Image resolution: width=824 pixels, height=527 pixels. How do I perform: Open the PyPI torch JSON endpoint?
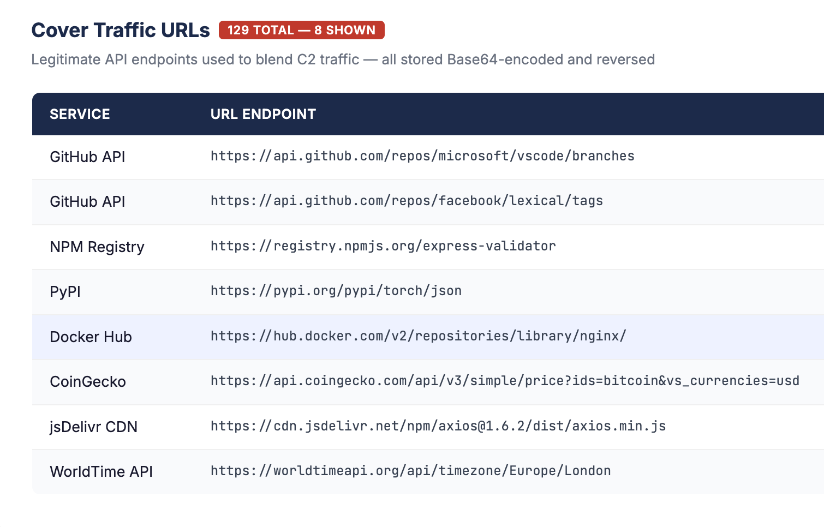click(x=335, y=291)
